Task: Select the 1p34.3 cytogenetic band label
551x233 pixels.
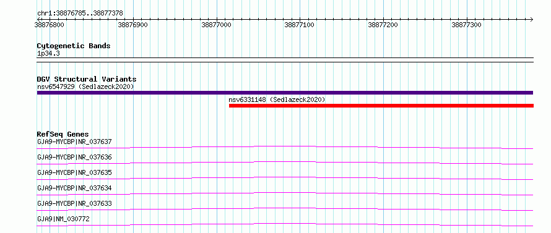Action: click(48, 53)
